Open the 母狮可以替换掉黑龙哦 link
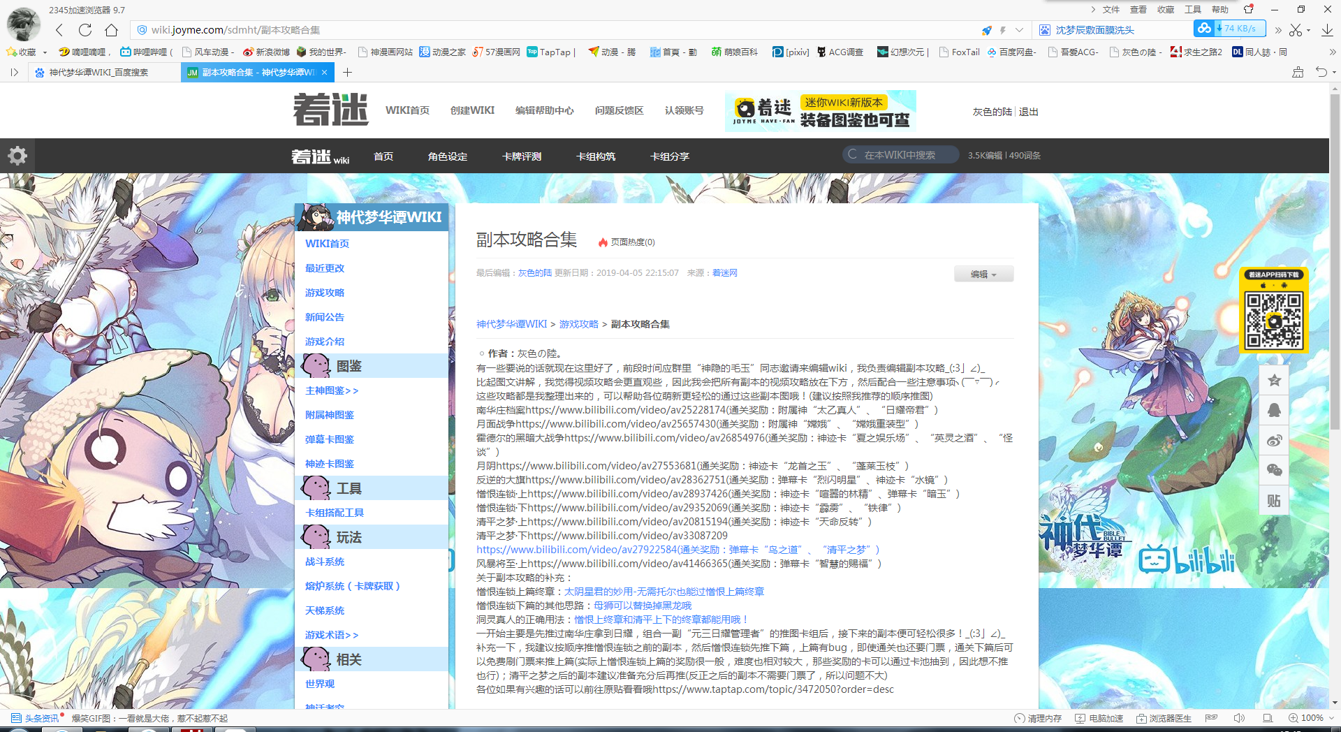This screenshot has width=1341, height=732. click(x=643, y=606)
